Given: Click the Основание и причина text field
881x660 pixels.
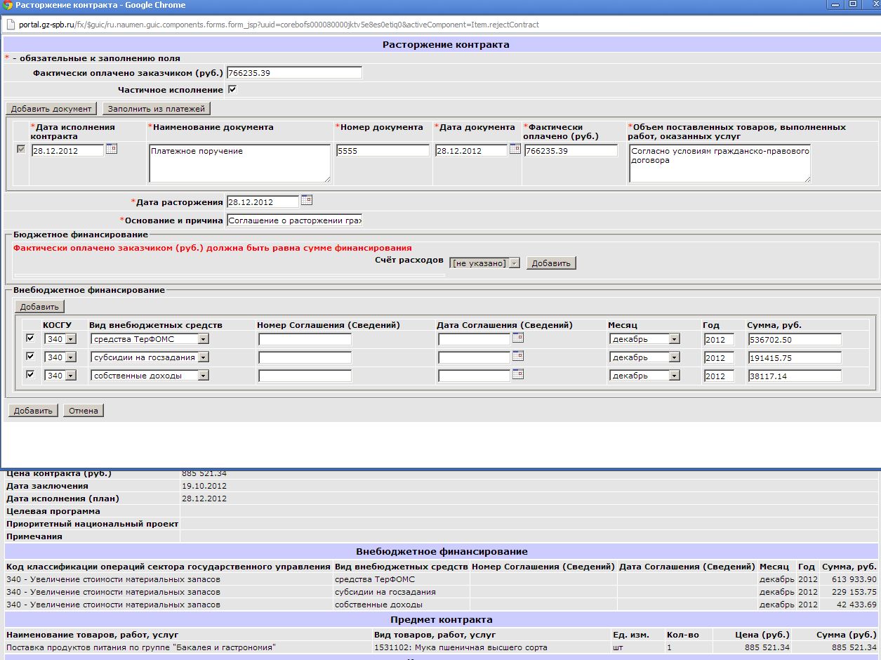Looking at the screenshot, I should (x=293, y=220).
